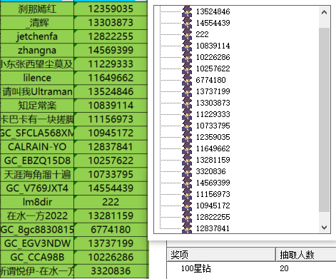Image resolution: width=336 pixels, height=279 pixels.
Task: Select the user icon beside entry 222
Action: tap(187, 34)
